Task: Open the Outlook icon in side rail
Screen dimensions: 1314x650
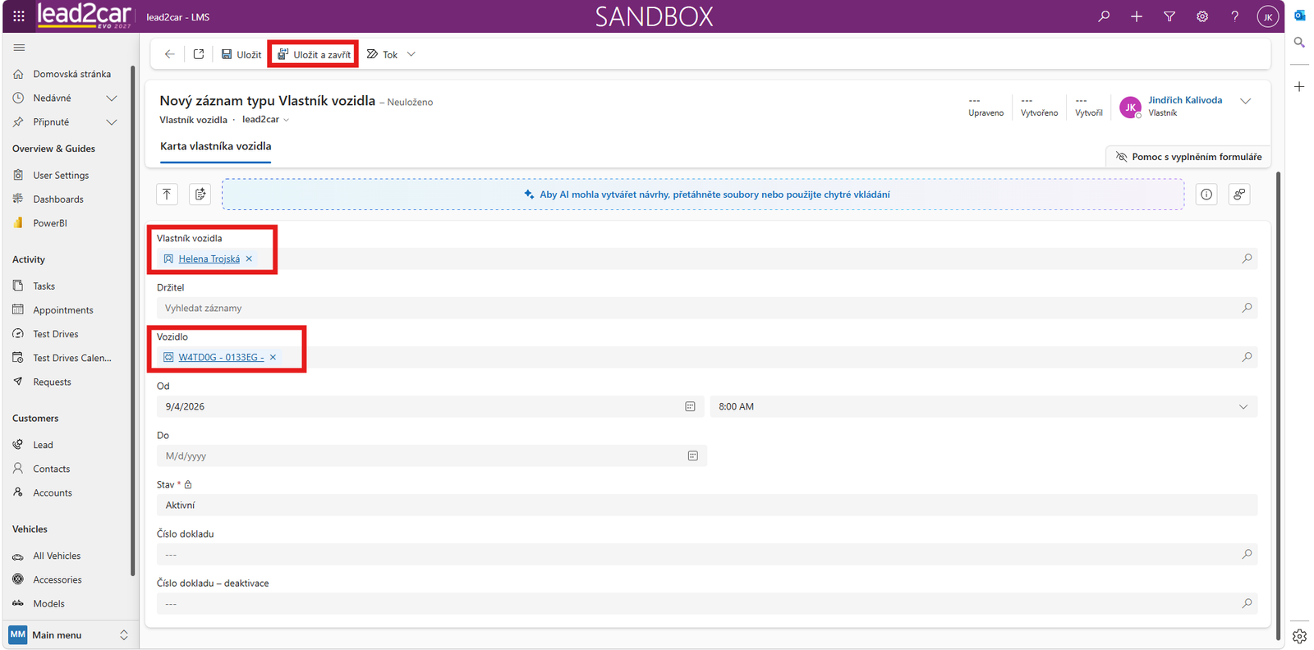Action: click(x=1299, y=16)
